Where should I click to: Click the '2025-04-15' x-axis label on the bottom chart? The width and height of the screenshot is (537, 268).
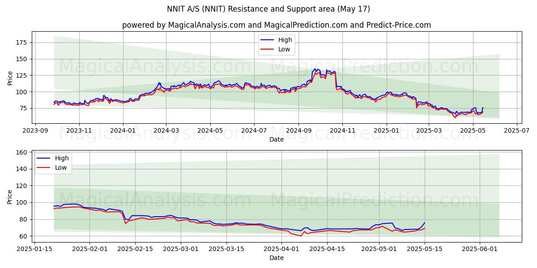(x=327, y=250)
